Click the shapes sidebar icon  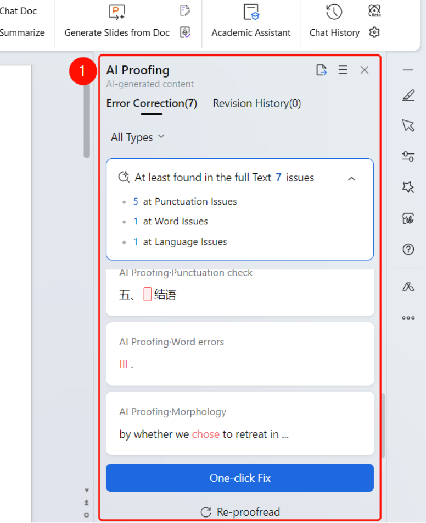[x=408, y=287]
